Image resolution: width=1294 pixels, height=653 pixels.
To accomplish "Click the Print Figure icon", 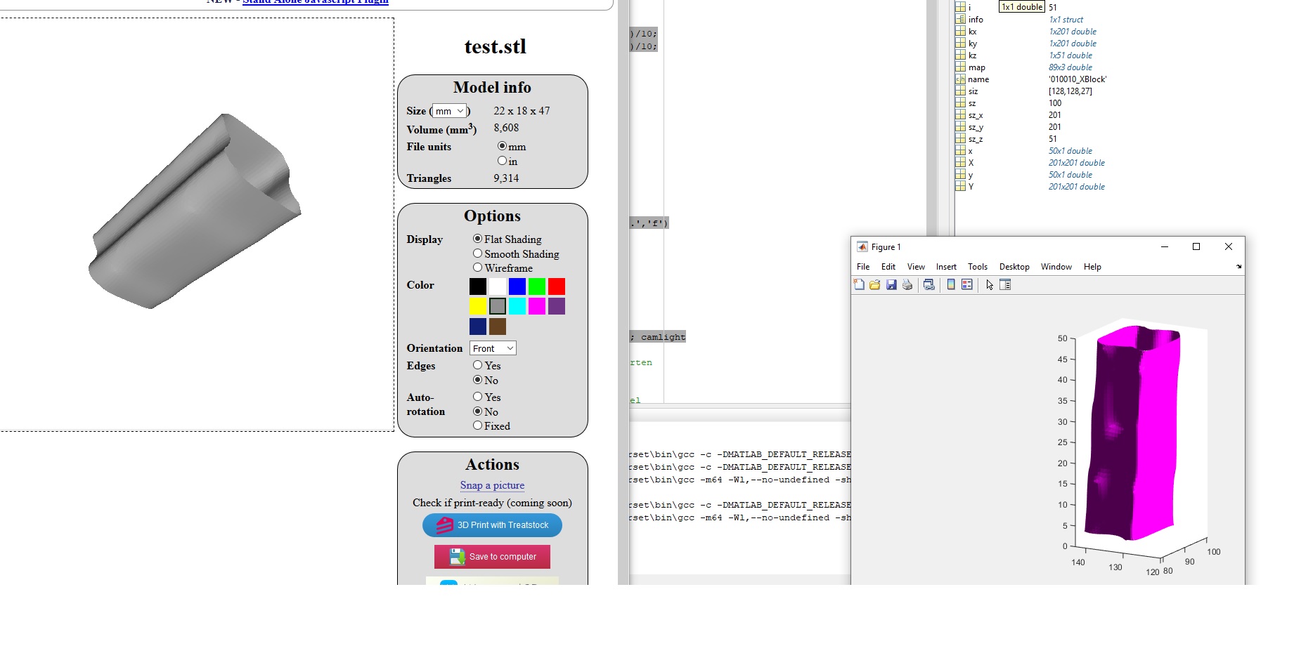I will coord(907,284).
